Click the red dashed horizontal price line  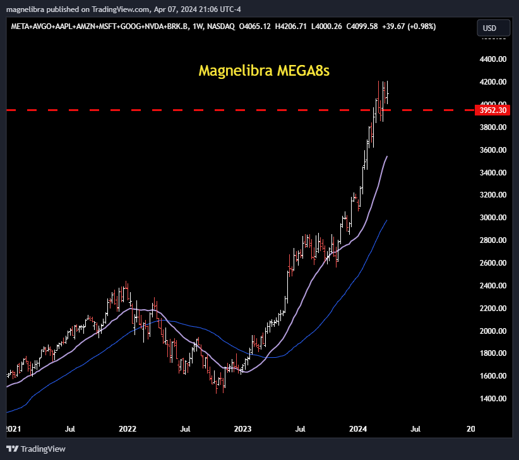[241, 110]
